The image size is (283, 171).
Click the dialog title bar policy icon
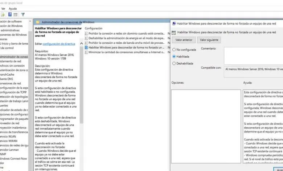[x=174, y=24]
